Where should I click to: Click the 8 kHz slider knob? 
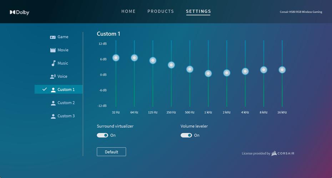(x=263, y=70)
